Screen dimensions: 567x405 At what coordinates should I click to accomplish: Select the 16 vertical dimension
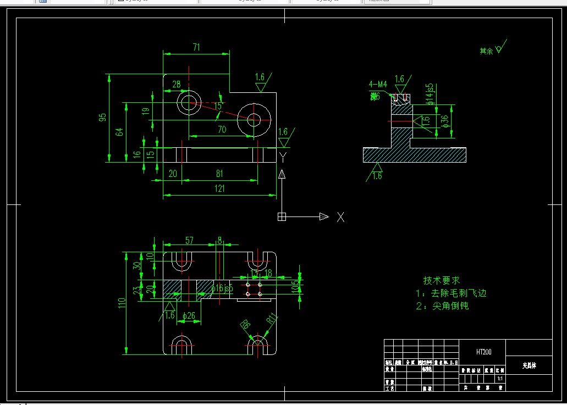[136, 154]
